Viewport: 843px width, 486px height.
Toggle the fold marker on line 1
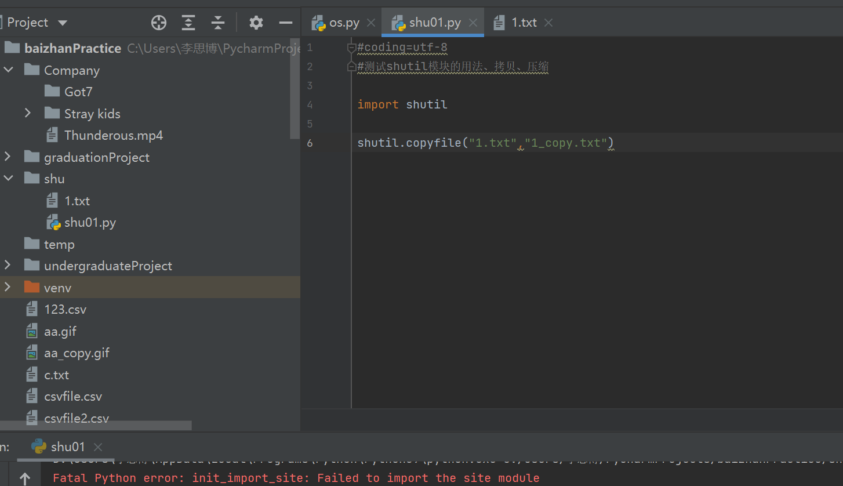pyautogui.click(x=351, y=48)
